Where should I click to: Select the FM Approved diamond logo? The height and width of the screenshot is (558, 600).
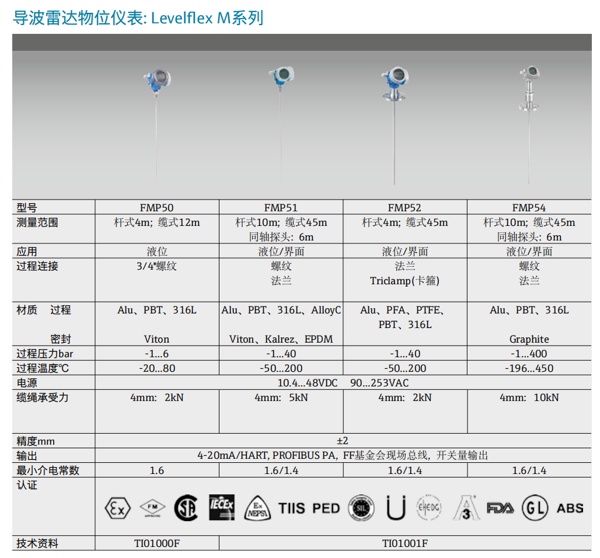(152, 508)
